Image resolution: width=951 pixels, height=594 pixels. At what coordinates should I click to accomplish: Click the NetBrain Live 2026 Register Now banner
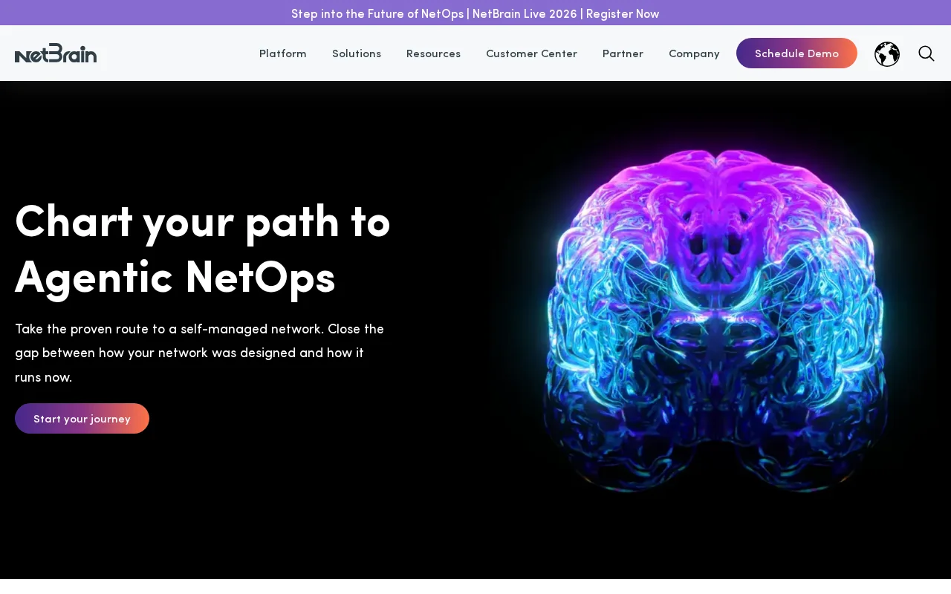[475, 13]
